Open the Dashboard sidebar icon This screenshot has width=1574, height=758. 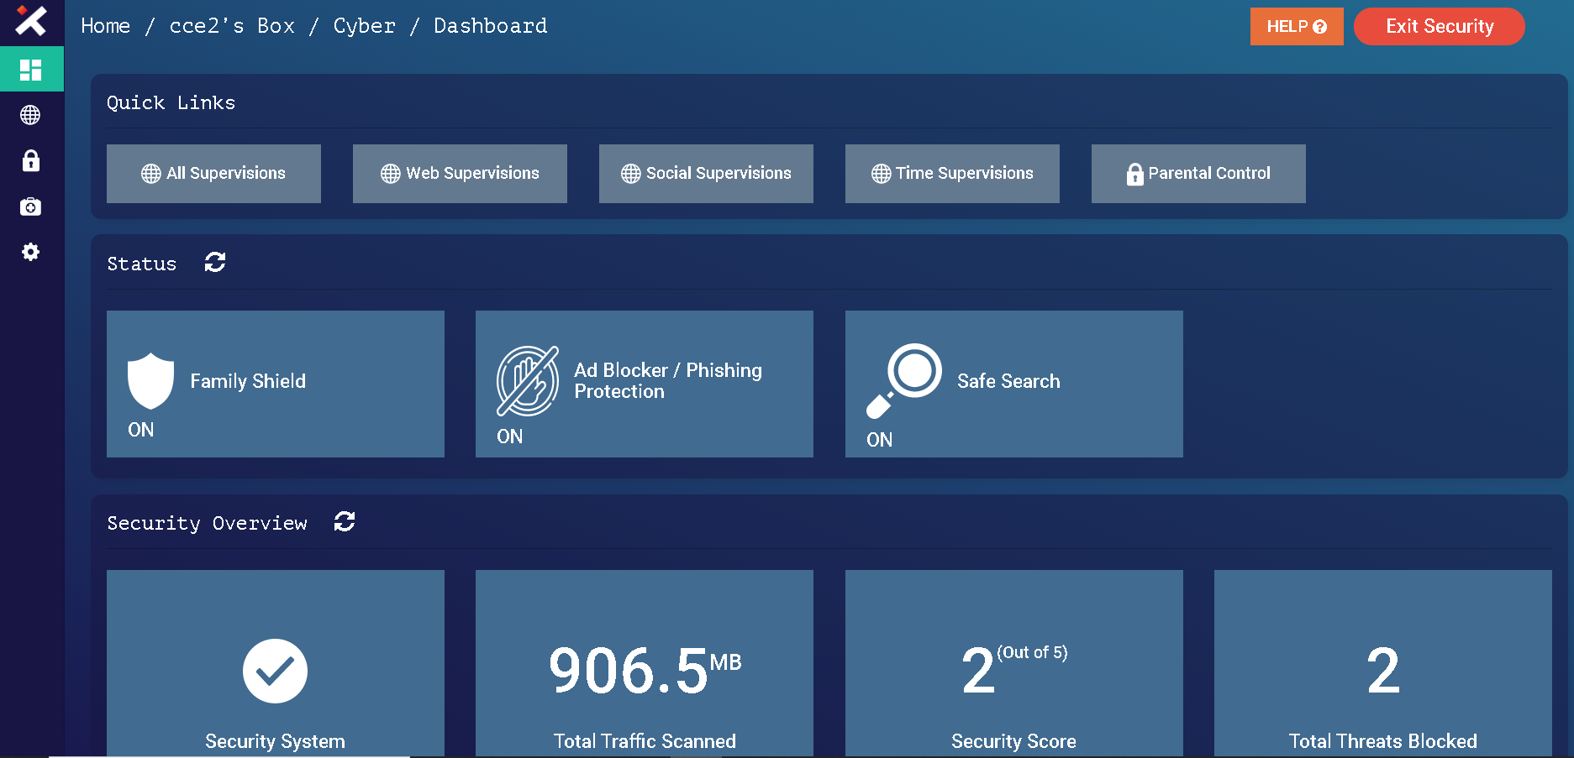point(31,70)
